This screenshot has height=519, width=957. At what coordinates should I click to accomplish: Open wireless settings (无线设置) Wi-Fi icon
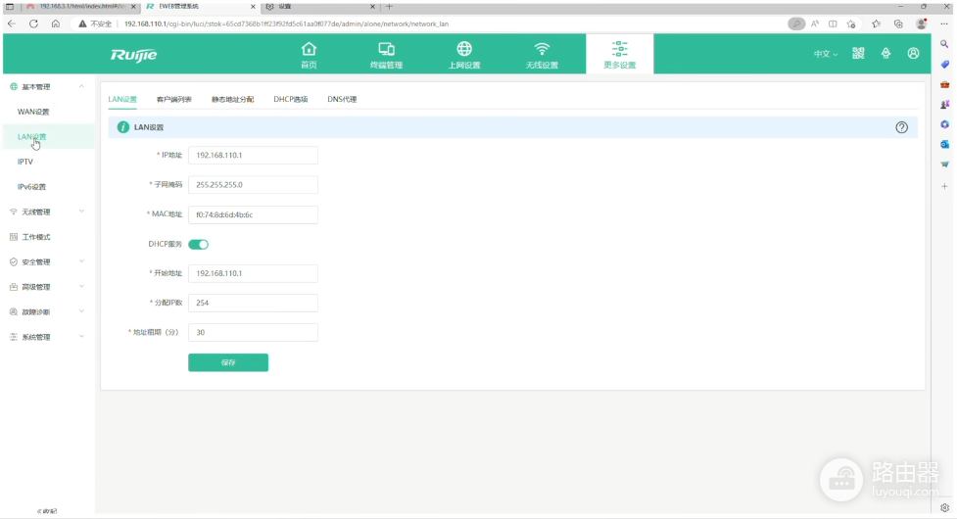(542, 49)
